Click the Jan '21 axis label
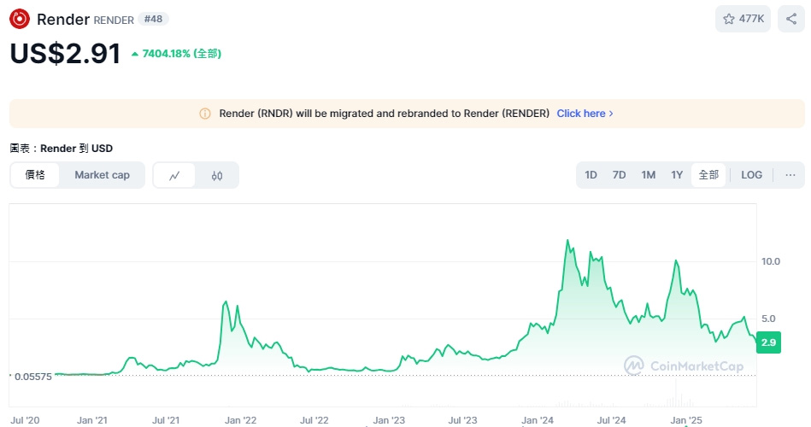 click(92, 420)
